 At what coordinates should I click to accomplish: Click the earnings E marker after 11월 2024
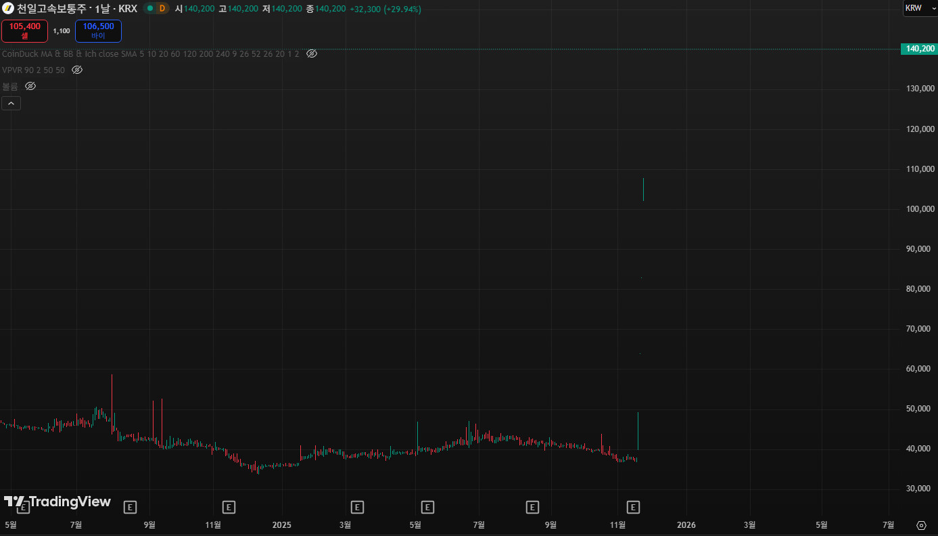[x=229, y=506]
